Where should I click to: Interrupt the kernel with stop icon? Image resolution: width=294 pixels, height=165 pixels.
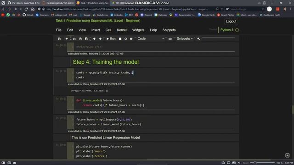tap(120, 38)
